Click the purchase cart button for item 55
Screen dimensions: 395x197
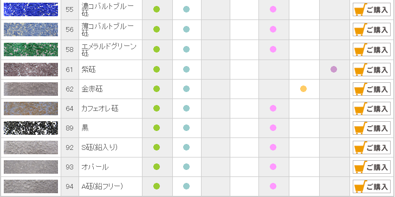[372, 10]
